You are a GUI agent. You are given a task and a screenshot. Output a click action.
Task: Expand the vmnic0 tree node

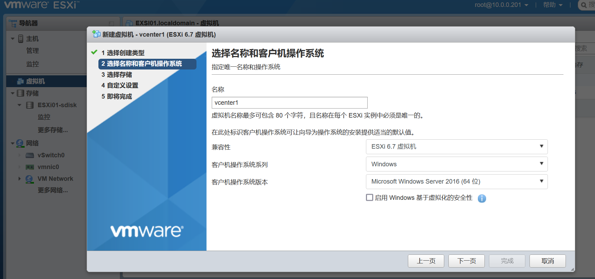pos(19,167)
